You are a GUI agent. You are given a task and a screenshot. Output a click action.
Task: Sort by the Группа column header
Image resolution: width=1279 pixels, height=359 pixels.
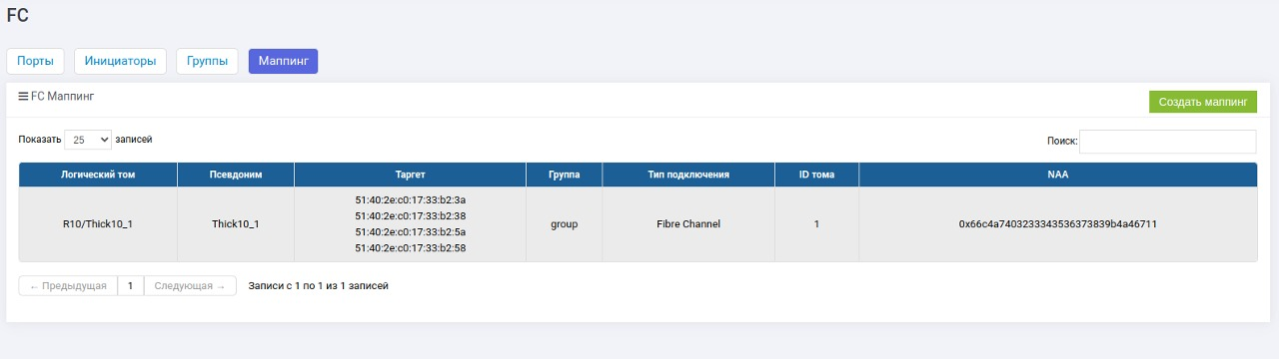[x=565, y=175]
